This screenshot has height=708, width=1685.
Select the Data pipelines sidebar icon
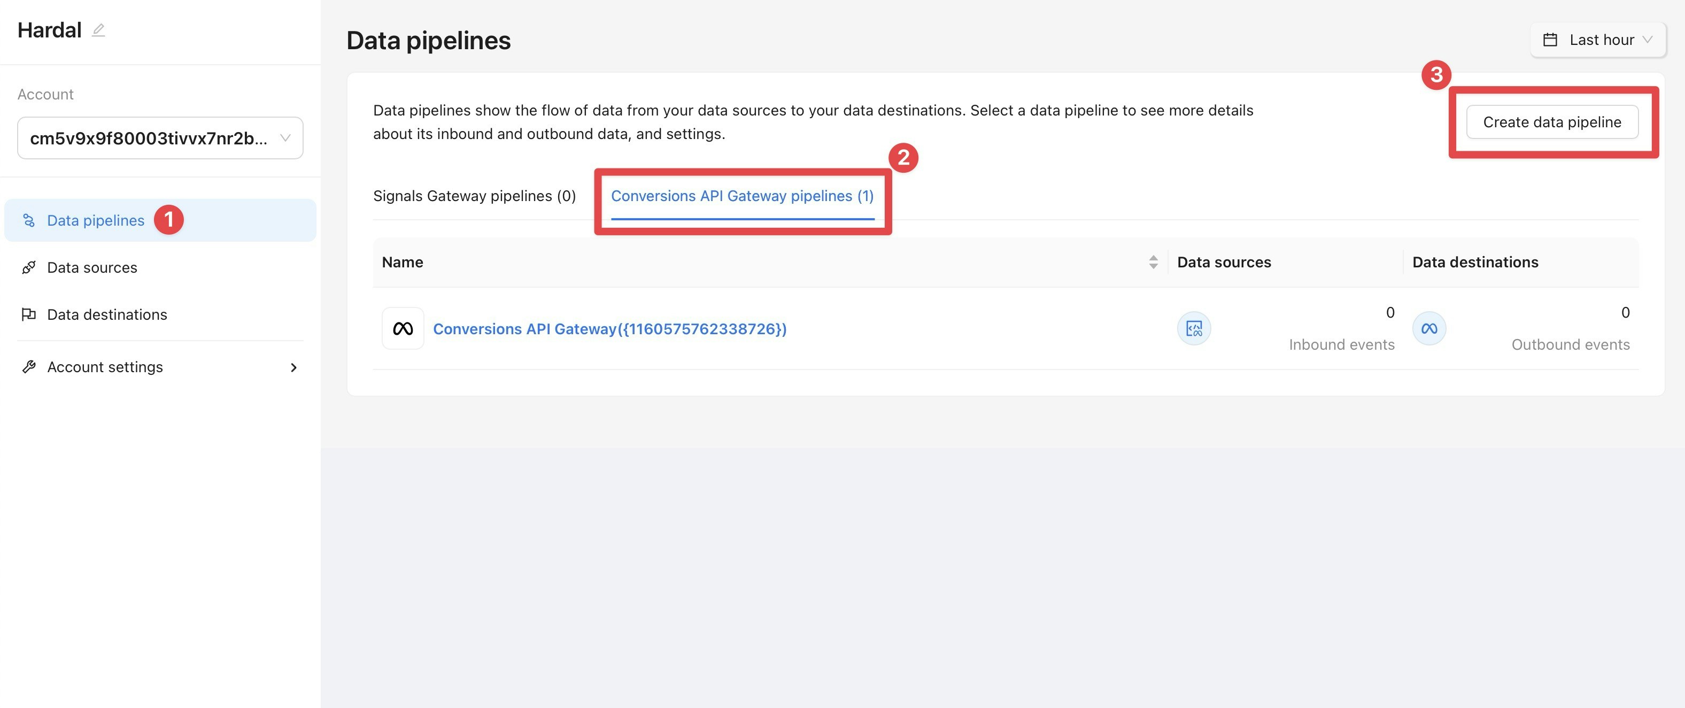(29, 220)
